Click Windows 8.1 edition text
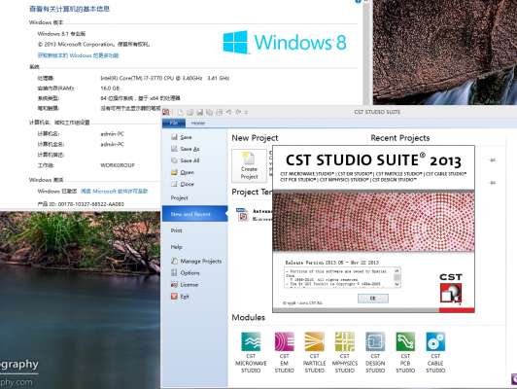This screenshot has height=389, width=517. click(61, 34)
